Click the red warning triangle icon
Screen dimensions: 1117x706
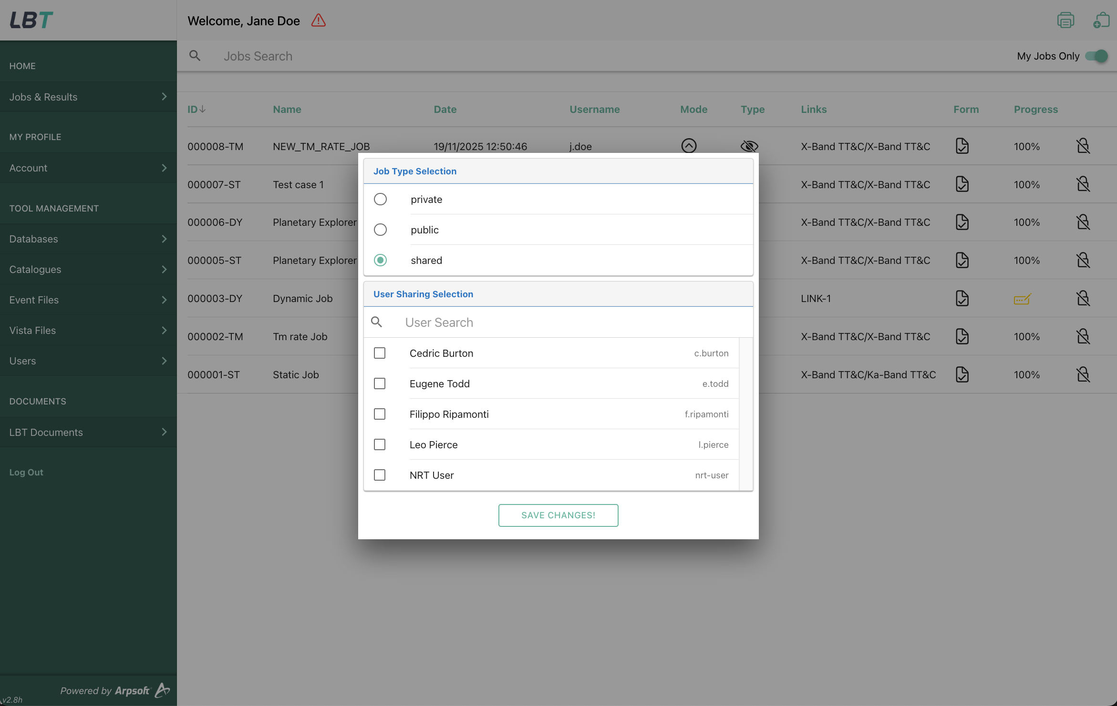tap(318, 20)
